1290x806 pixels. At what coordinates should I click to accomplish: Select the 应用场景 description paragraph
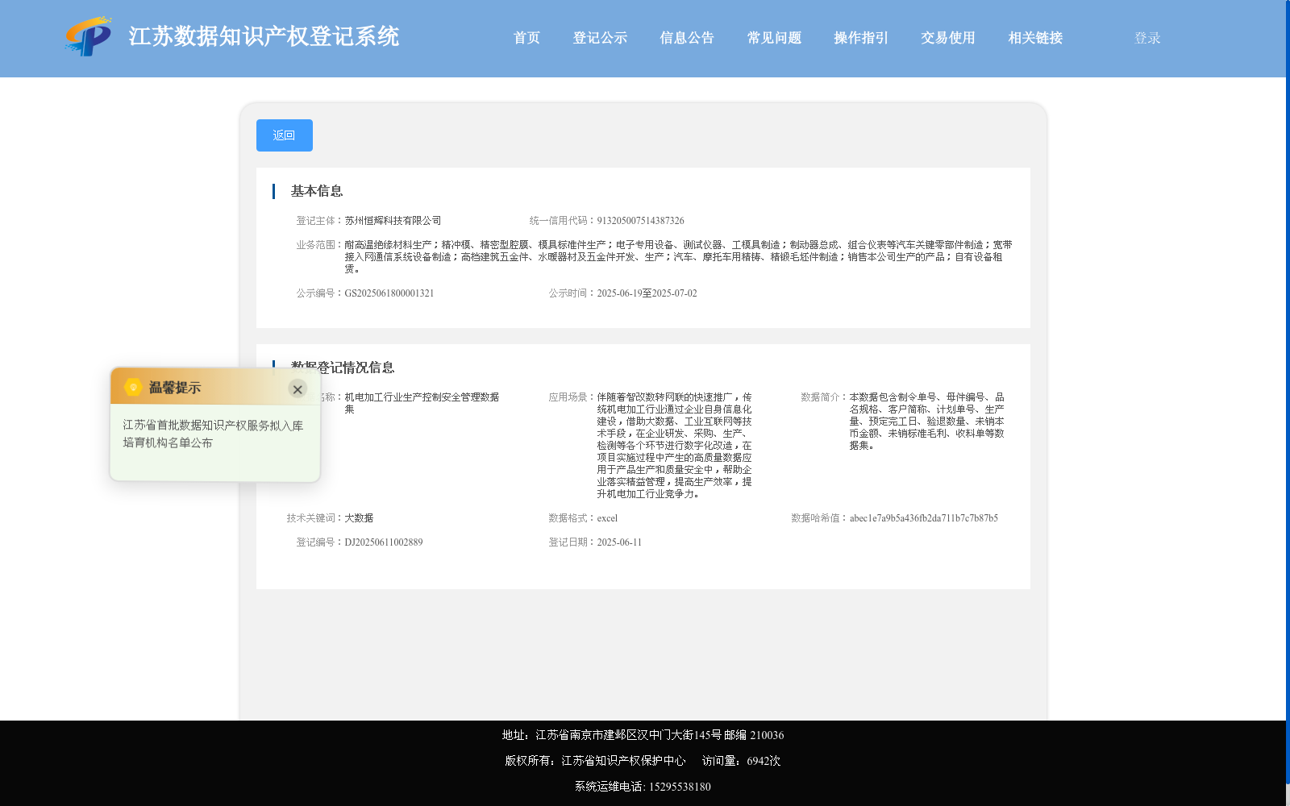click(675, 446)
